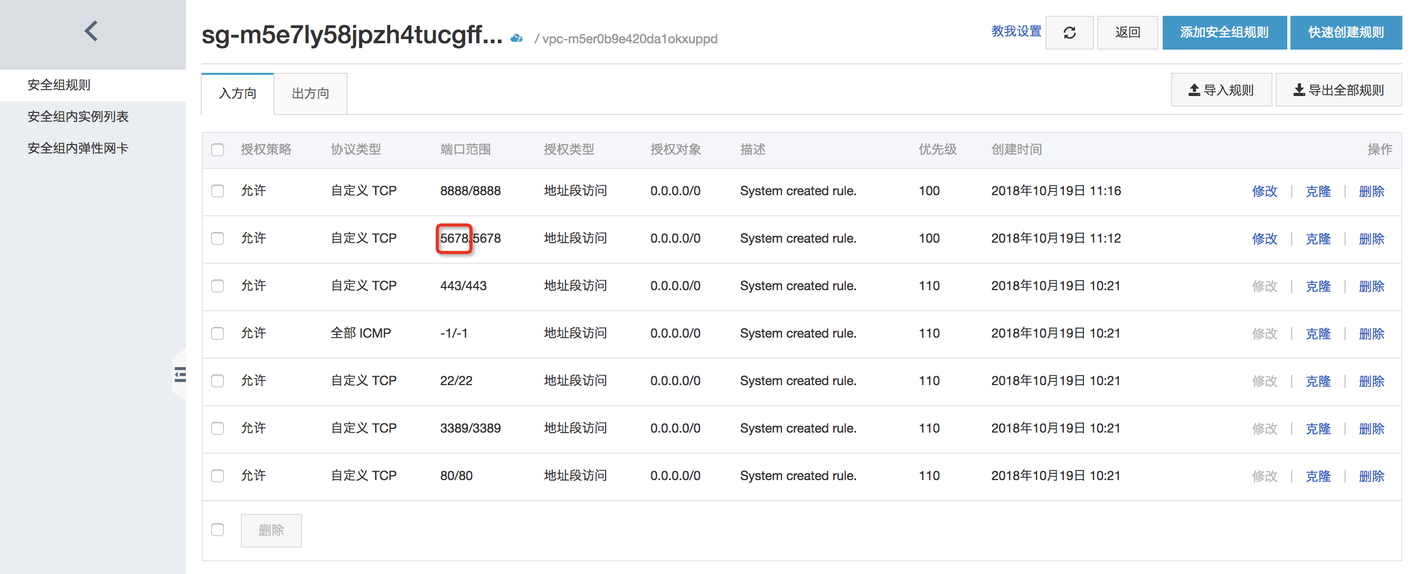This screenshot has width=1414, height=574.
Task: Open the 教我设置 help link
Action: click(1016, 32)
